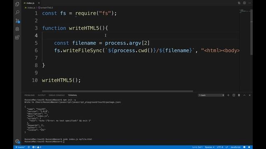266x149 pixels.
Task: Synchronize changes via status bar icon
Action: click(29, 147)
